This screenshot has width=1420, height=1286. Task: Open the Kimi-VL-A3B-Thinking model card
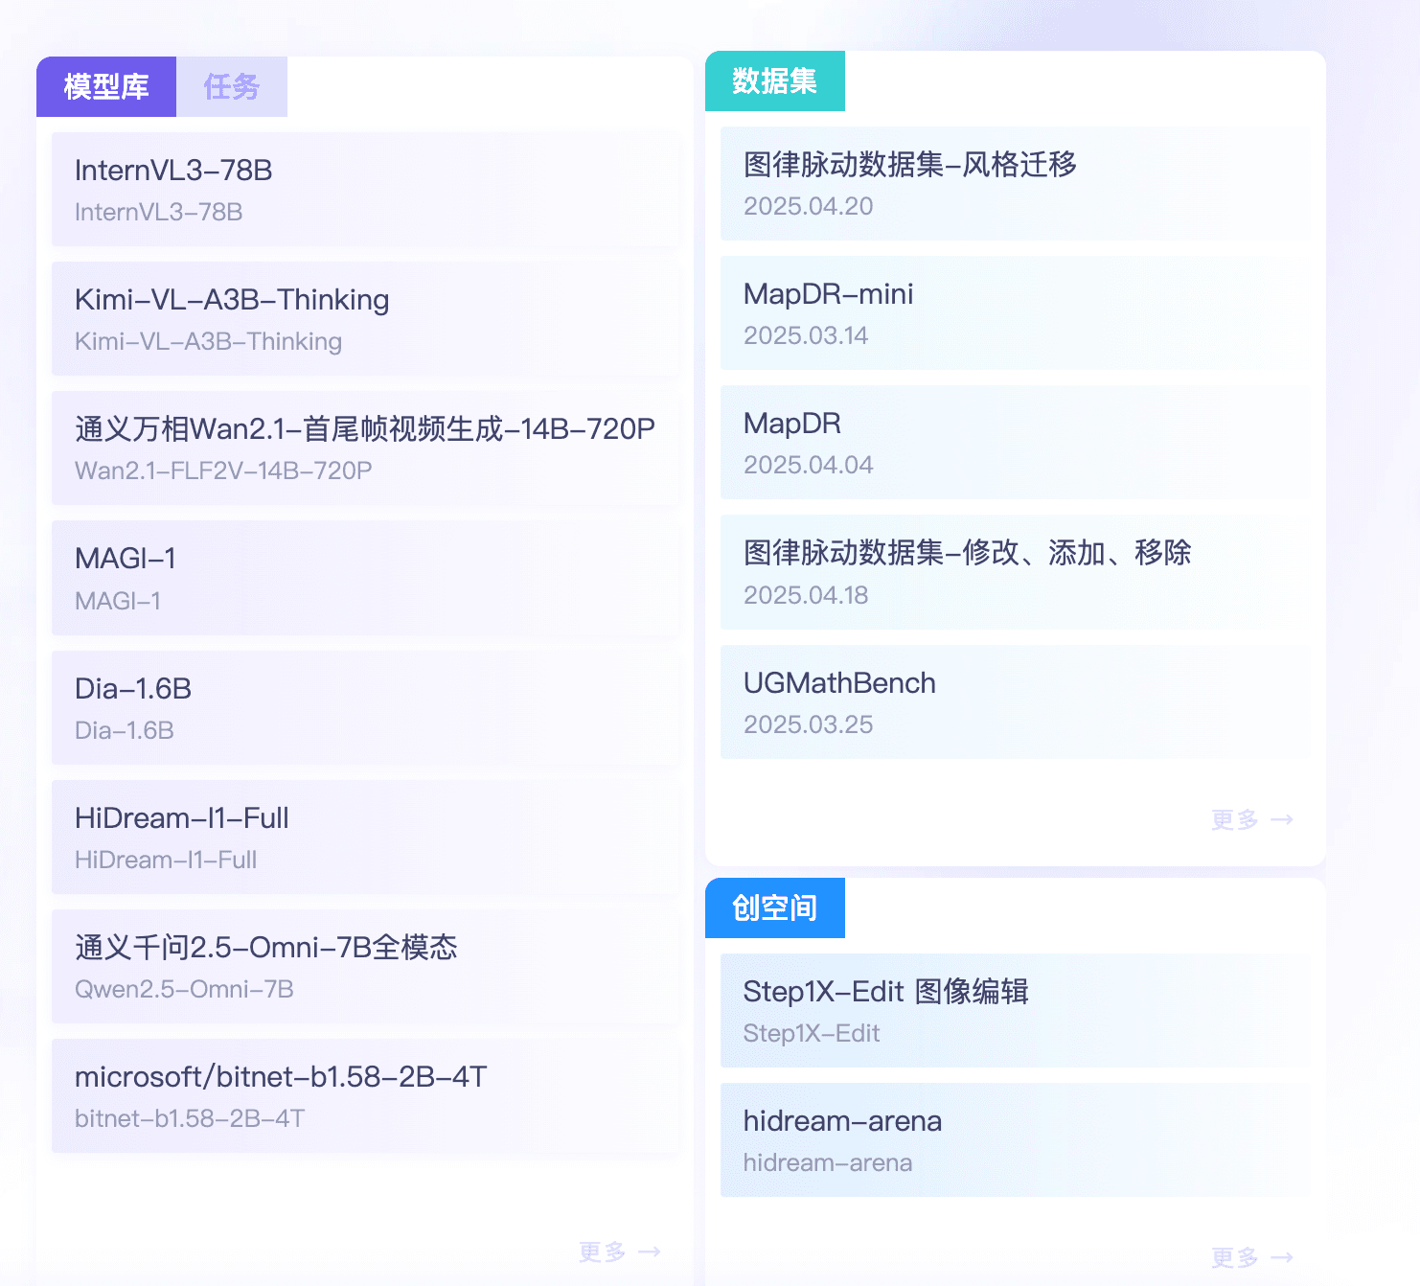click(365, 318)
